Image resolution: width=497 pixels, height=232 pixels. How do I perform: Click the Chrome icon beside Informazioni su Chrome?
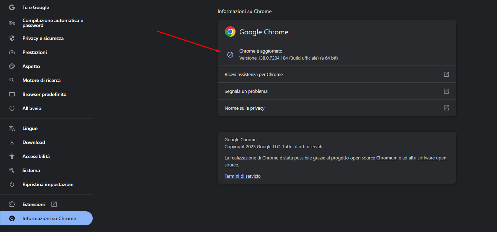(x=12, y=218)
